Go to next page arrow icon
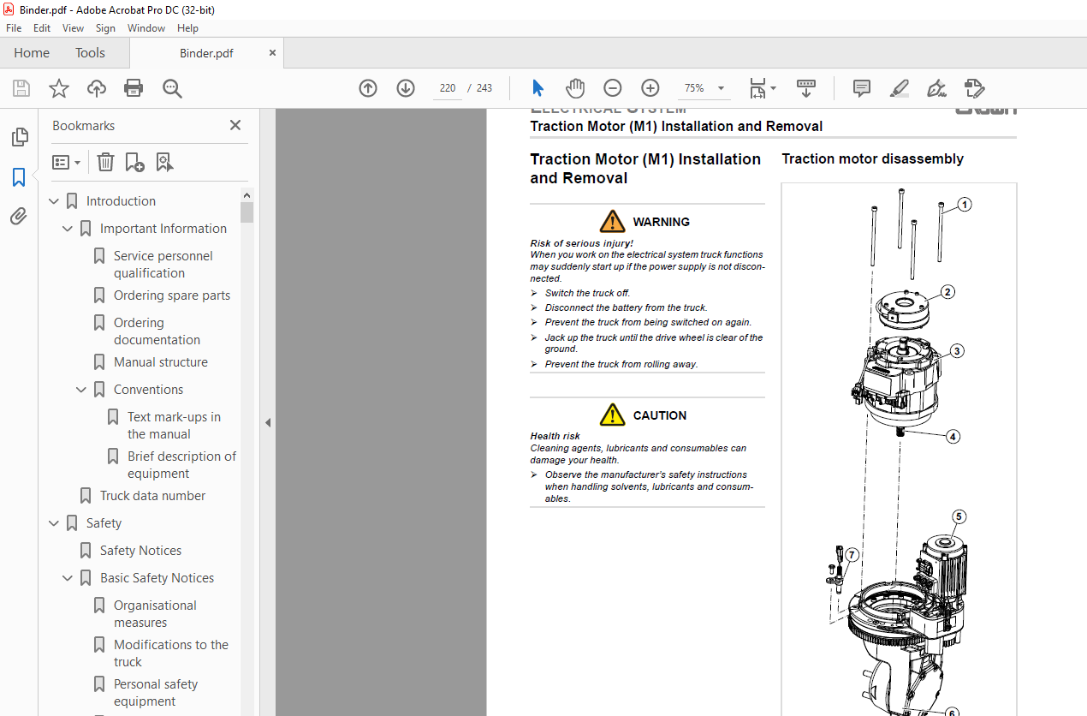This screenshot has width=1087, height=716. [406, 88]
